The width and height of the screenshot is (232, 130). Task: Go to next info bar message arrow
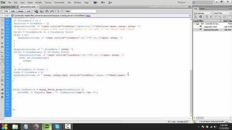tap(9, 16)
